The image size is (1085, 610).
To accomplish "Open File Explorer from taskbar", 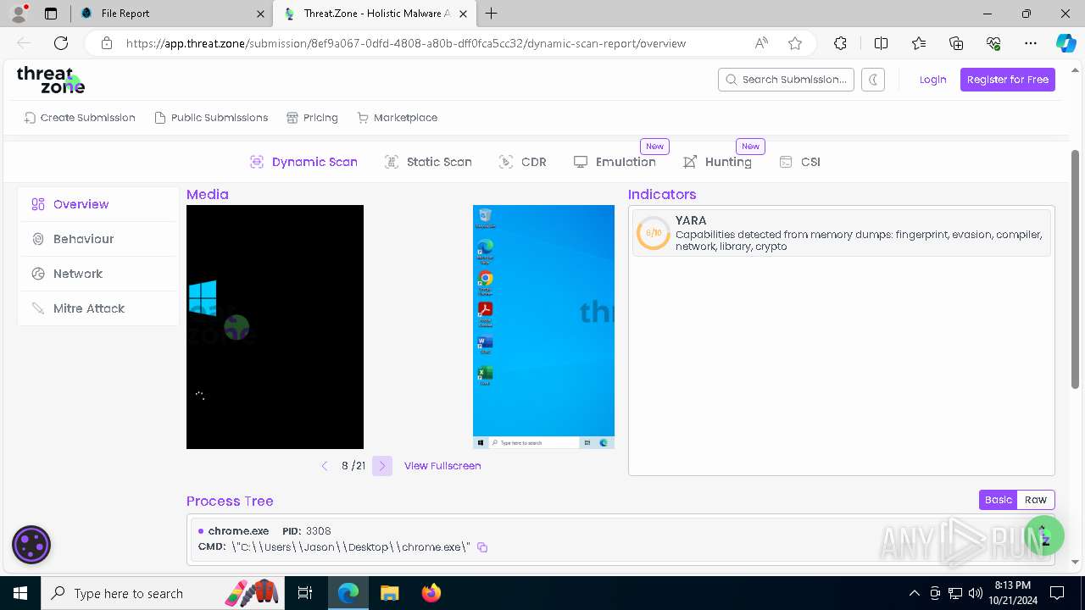I will point(389,593).
